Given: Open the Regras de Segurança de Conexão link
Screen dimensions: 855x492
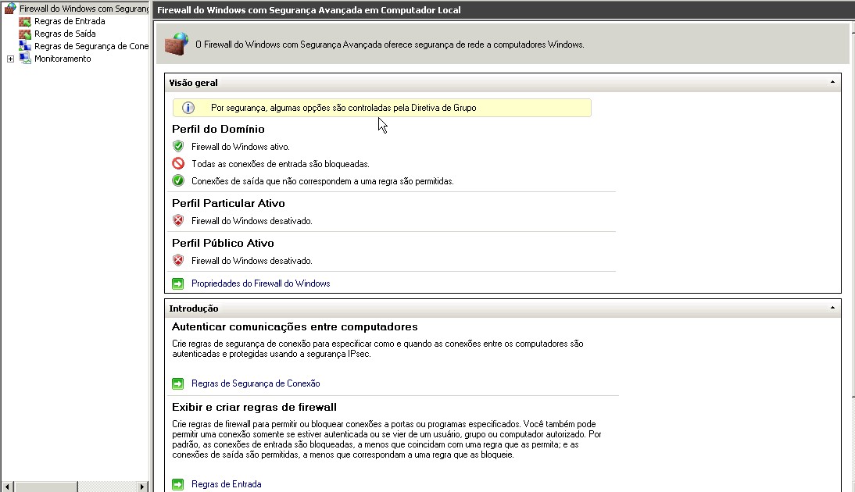Looking at the screenshot, I should pos(256,383).
